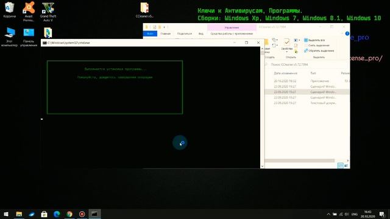Click the search field Поиск: CCleaner.v5.72.7994
Viewport: 390px width, 219px height.
[307, 64]
